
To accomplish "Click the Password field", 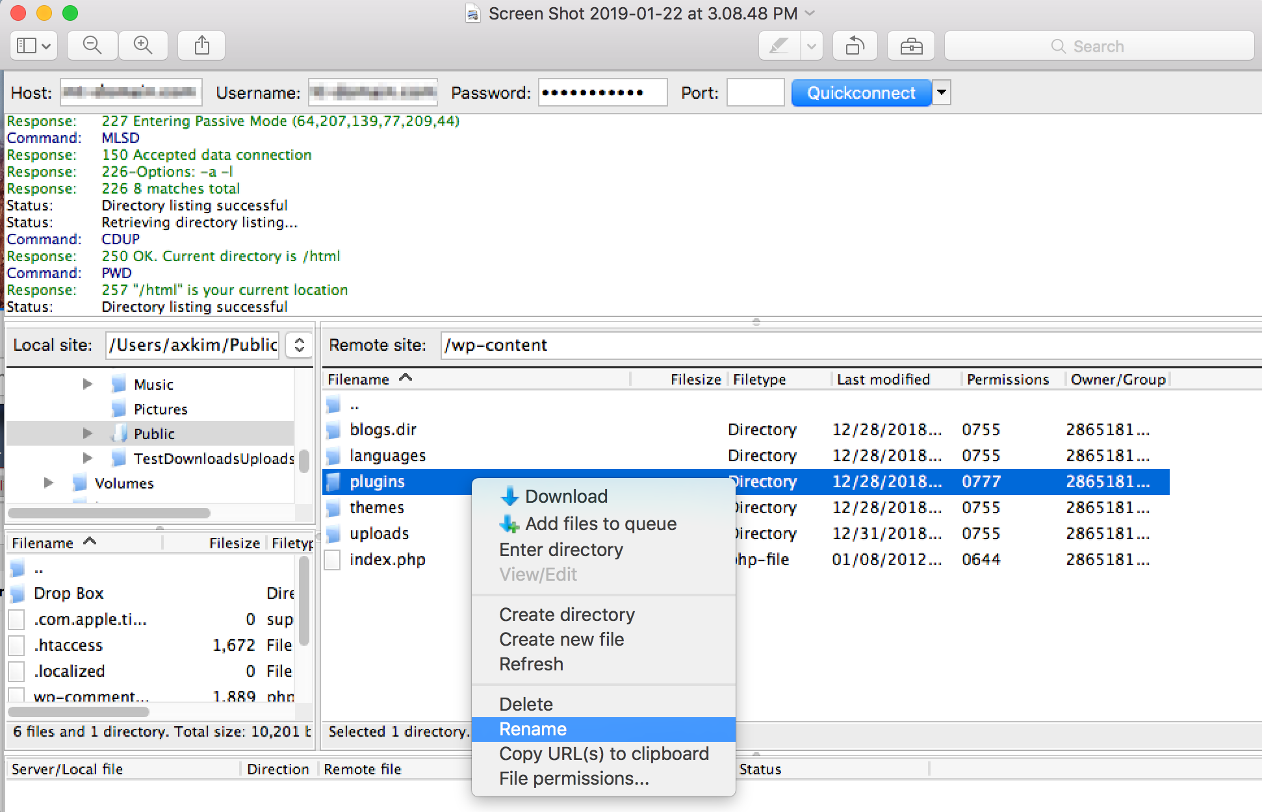I will pyautogui.click(x=602, y=92).
